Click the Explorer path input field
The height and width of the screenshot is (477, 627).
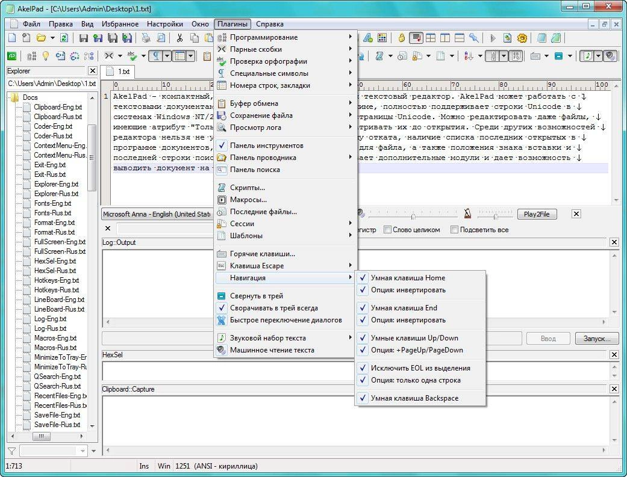52,84
